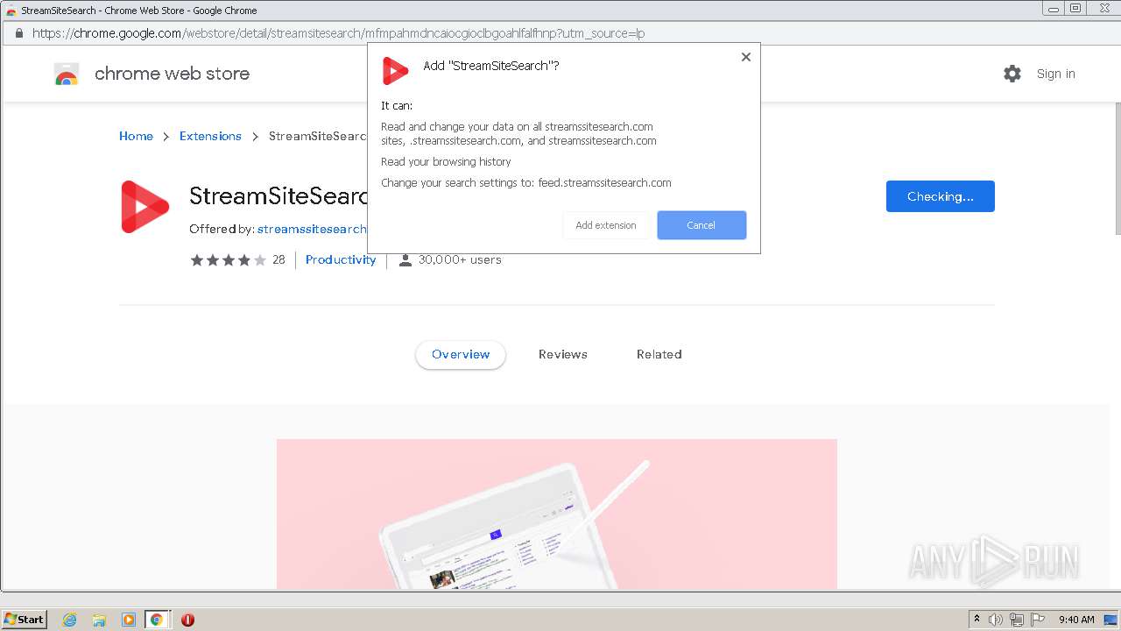Click the Chrome icon in the taskbar
This screenshot has width=1121, height=631.
pyautogui.click(x=157, y=620)
